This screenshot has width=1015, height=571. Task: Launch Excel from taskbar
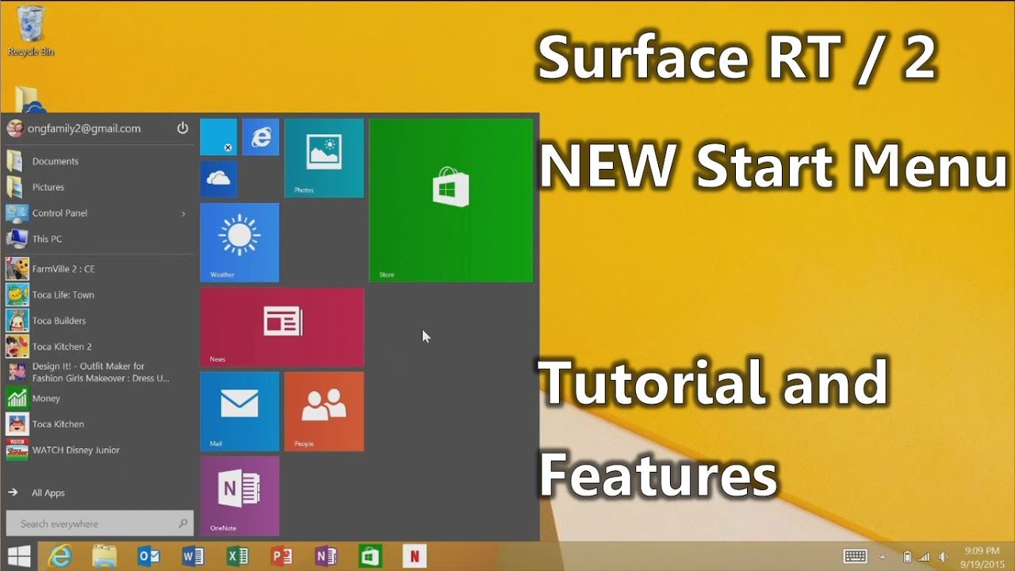pos(237,557)
